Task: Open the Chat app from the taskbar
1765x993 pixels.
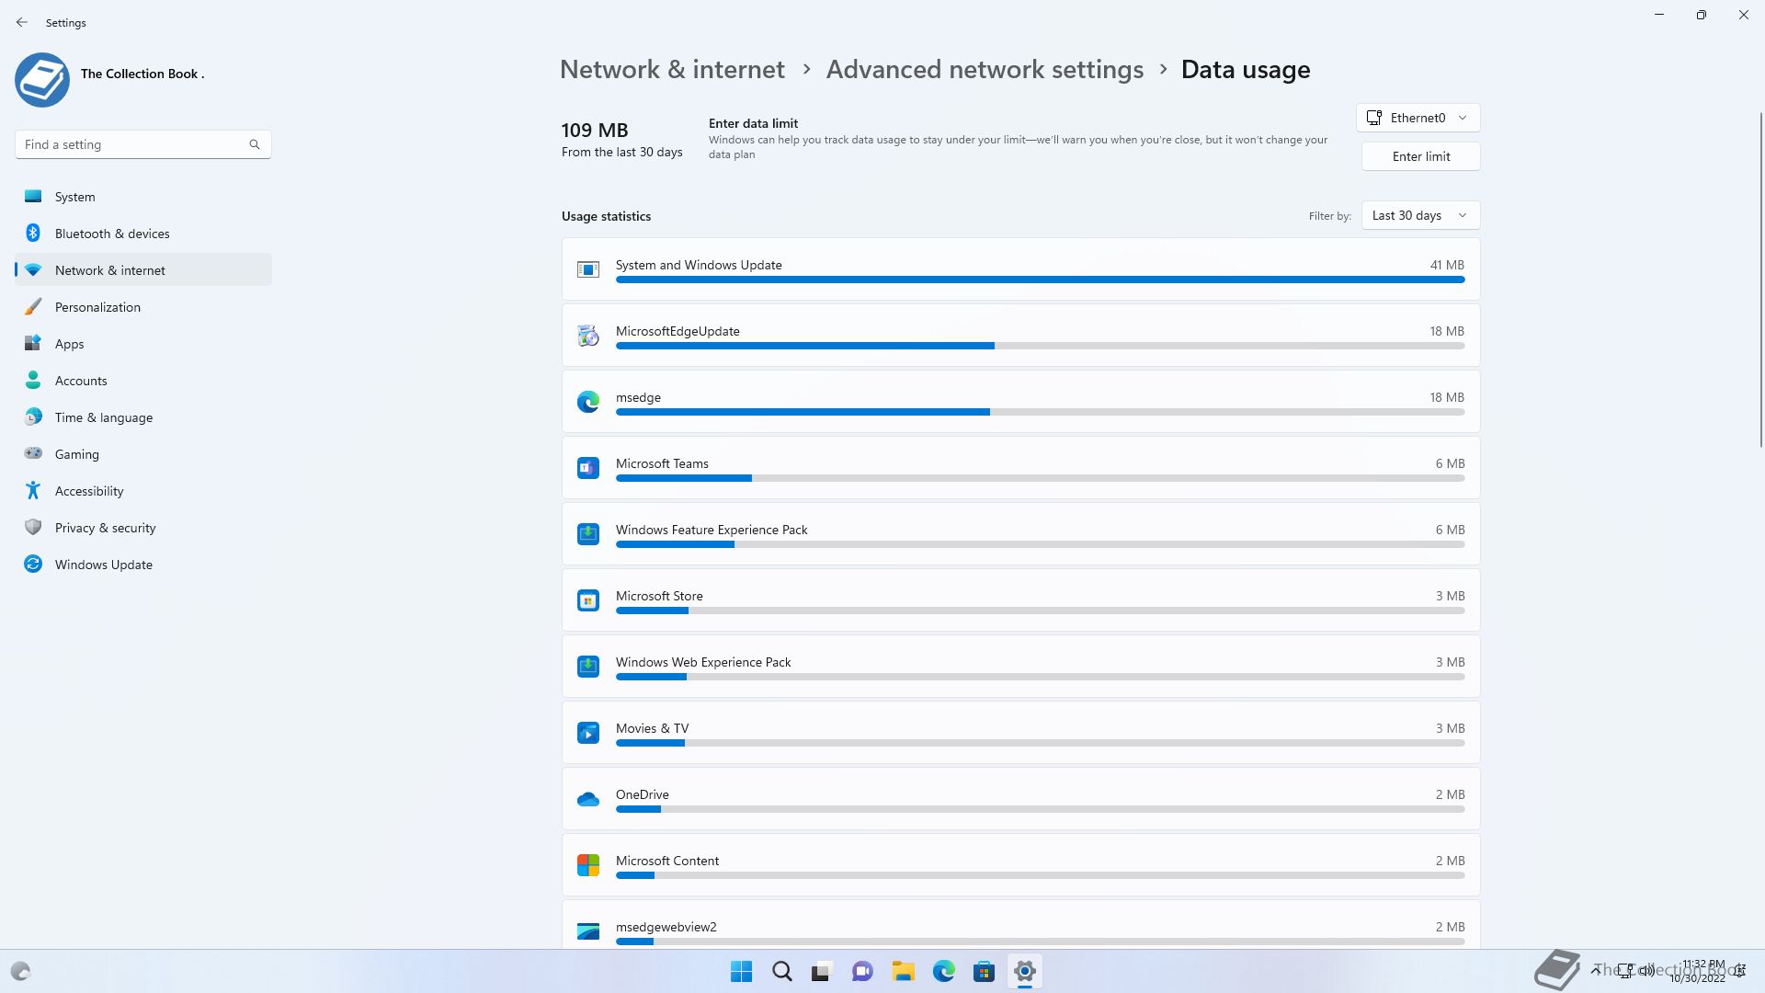Action: 862,971
